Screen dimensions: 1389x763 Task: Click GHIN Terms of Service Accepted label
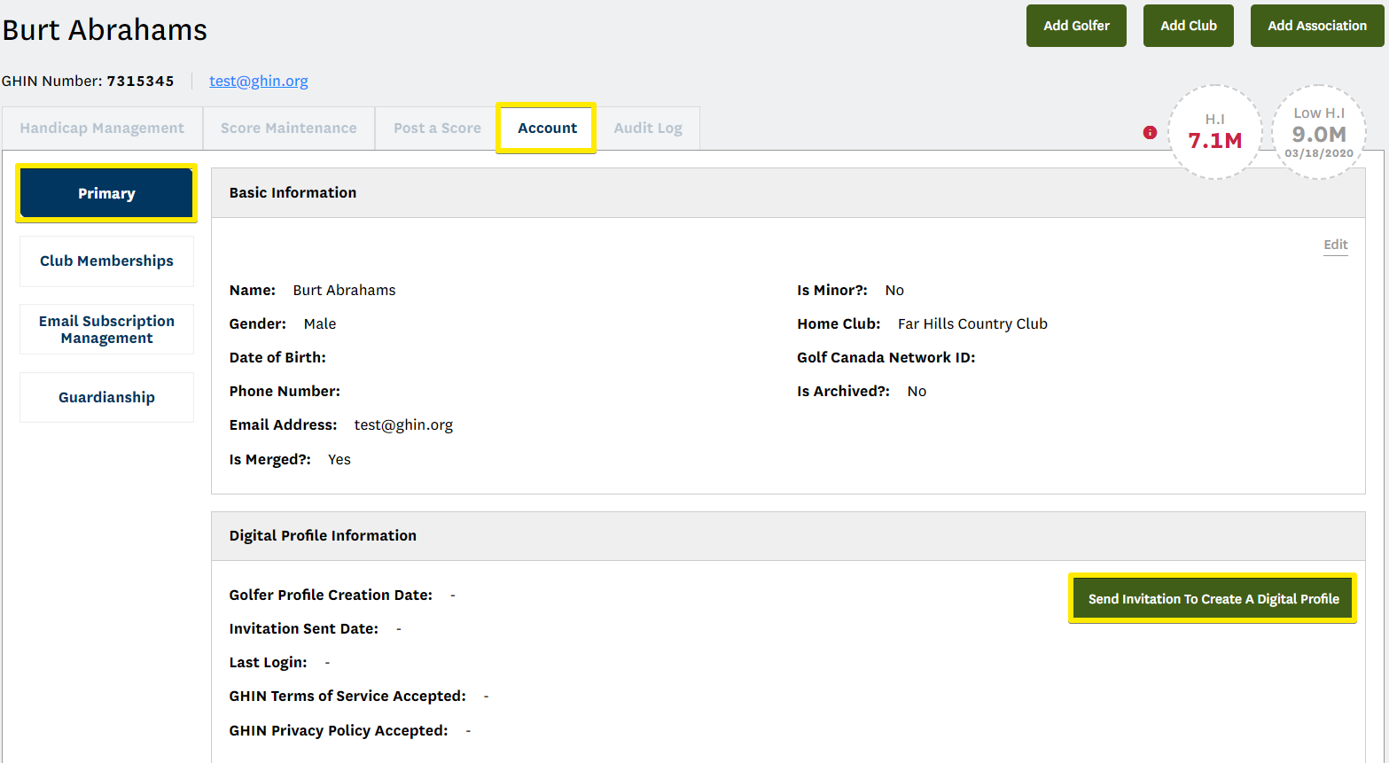tap(347, 697)
